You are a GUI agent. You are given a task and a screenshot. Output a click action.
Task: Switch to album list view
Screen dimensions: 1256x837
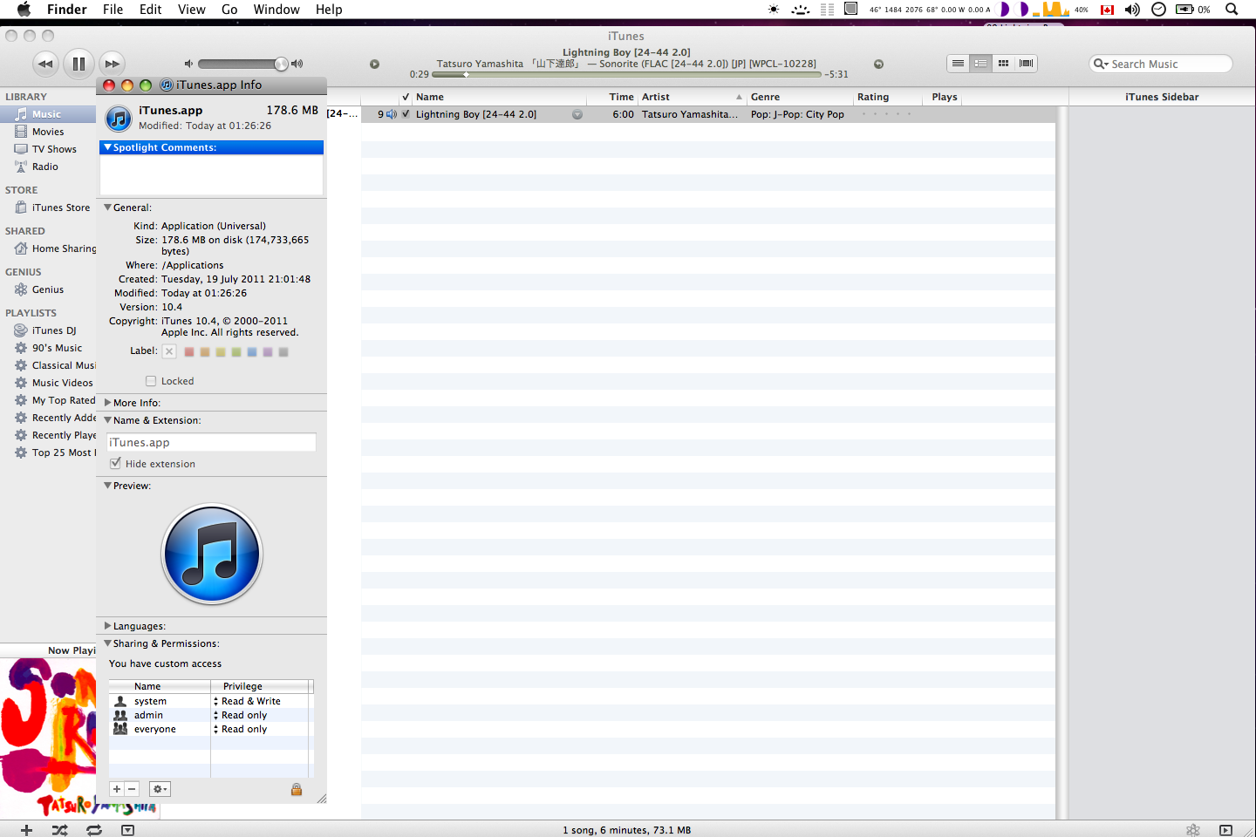tap(980, 64)
